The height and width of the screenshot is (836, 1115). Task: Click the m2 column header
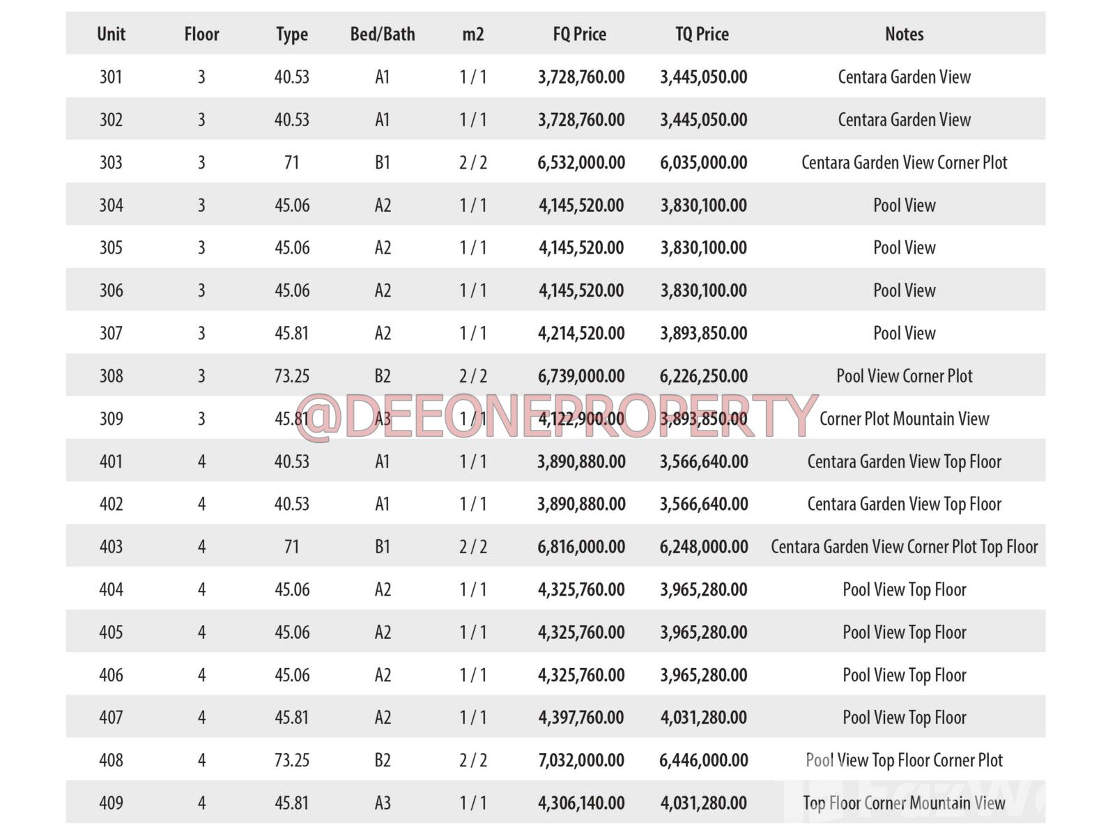472,34
